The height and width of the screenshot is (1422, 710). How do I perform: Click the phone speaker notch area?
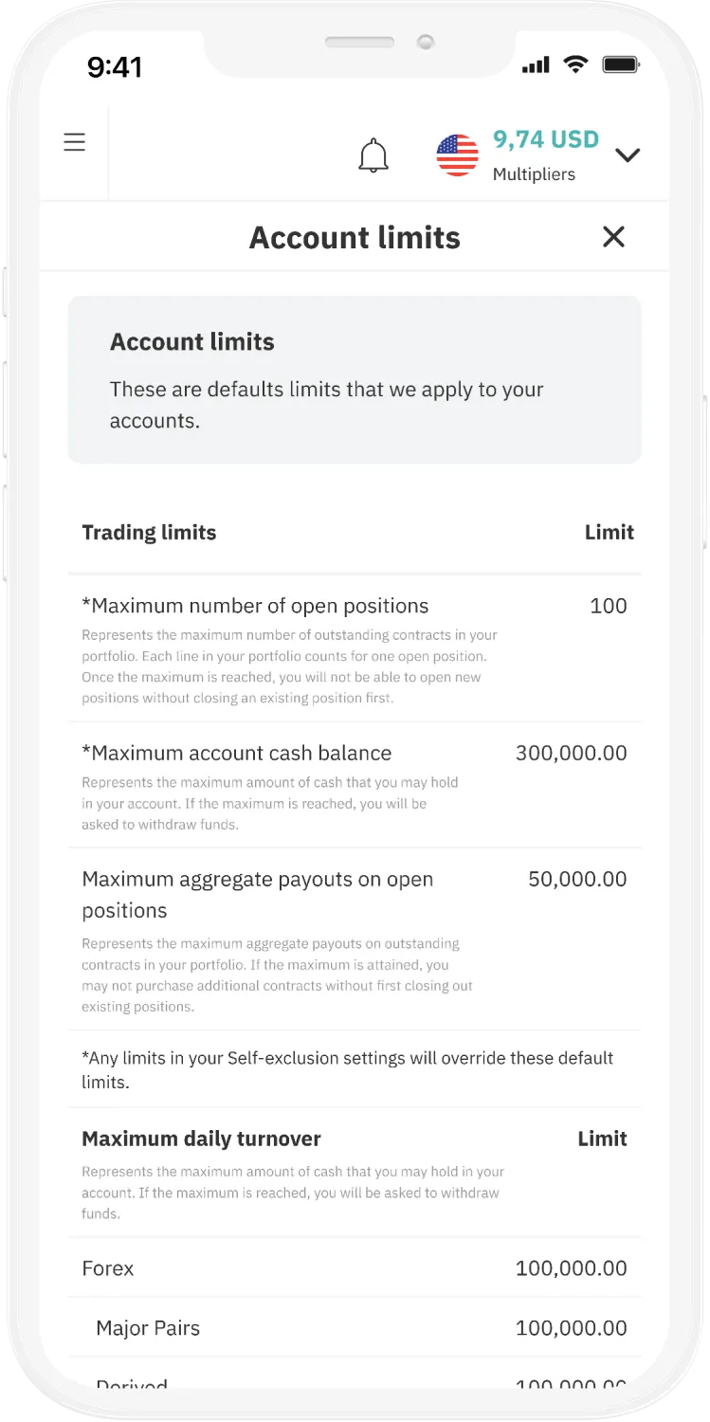click(x=359, y=43)
